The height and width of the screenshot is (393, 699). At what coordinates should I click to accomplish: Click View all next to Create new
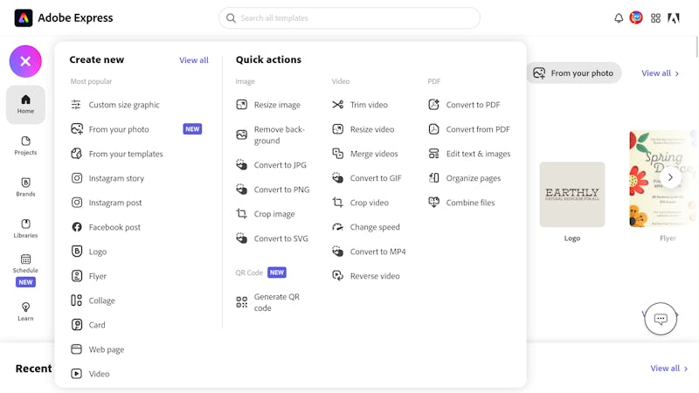tap(193, 60)
